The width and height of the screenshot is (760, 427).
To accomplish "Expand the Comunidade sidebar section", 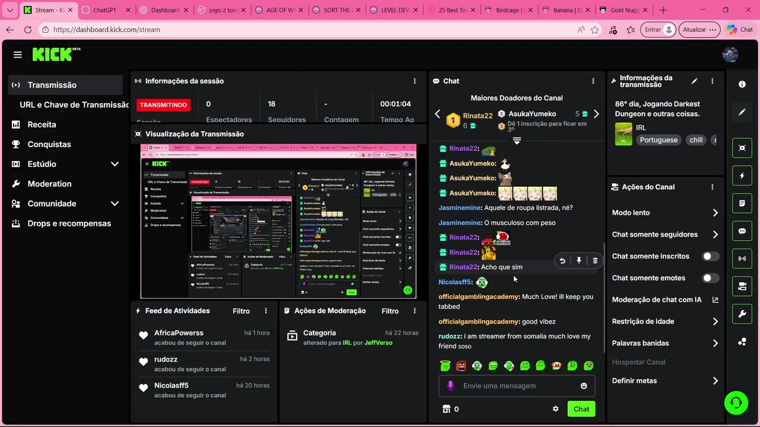I will [x=115, y=203].
